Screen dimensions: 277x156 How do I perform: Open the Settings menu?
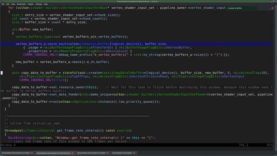[39, 4]
